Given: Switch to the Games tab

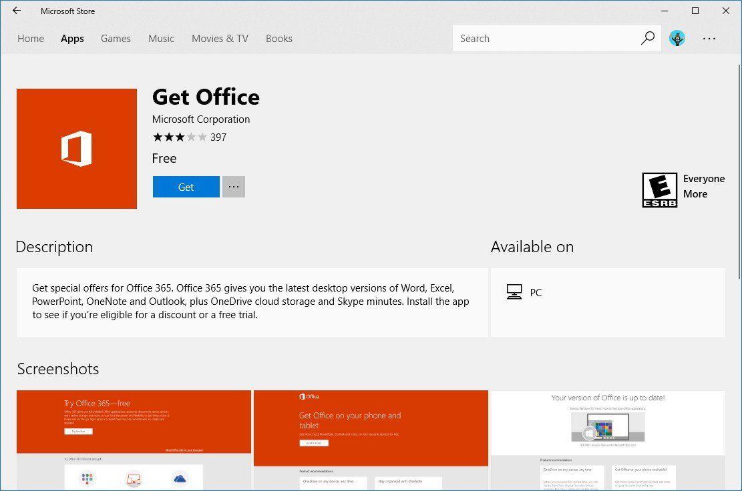Looking at the screenshot, I should 116,38.
